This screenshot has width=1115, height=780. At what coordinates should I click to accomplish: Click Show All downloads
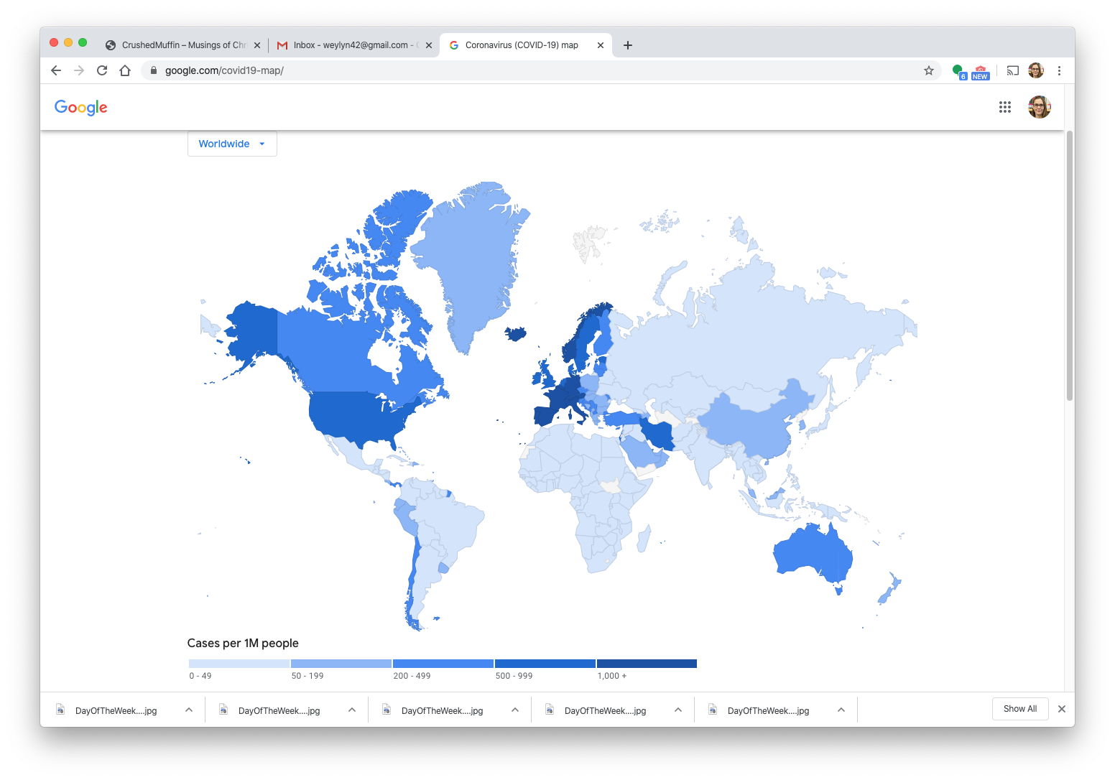pyautogui.click(x=1020, y=709)
